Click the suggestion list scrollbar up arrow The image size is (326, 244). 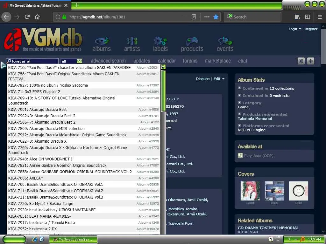(x=163, y=67)
